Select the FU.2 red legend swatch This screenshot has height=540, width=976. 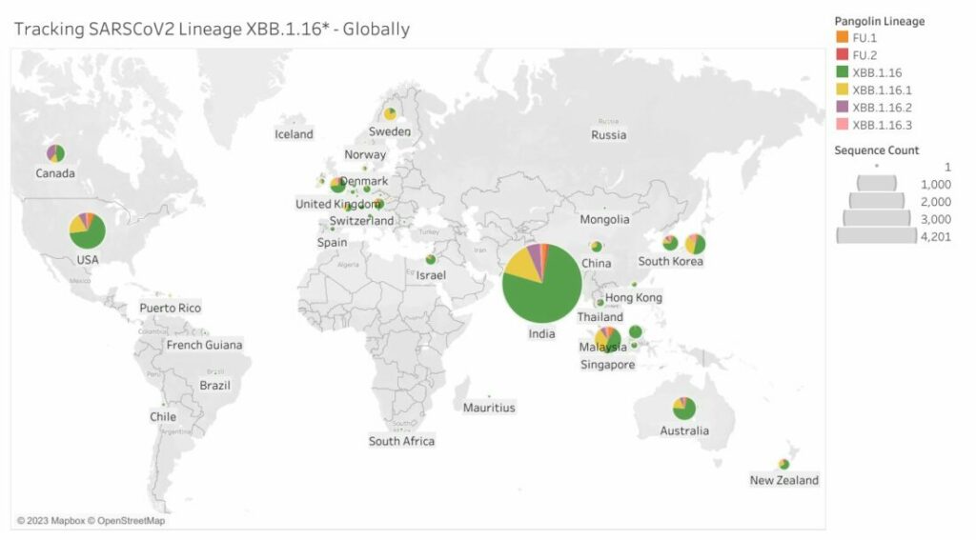pyautogui.click(x=842, y=54)
